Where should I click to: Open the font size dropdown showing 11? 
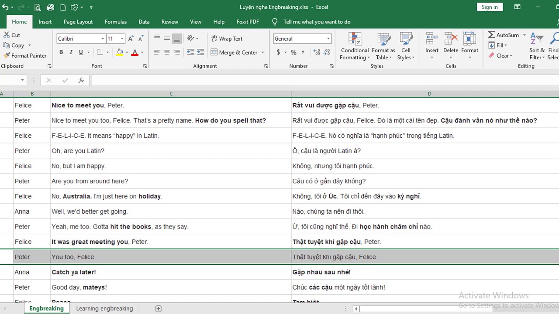pyautogui.click(x=122, y=39)
